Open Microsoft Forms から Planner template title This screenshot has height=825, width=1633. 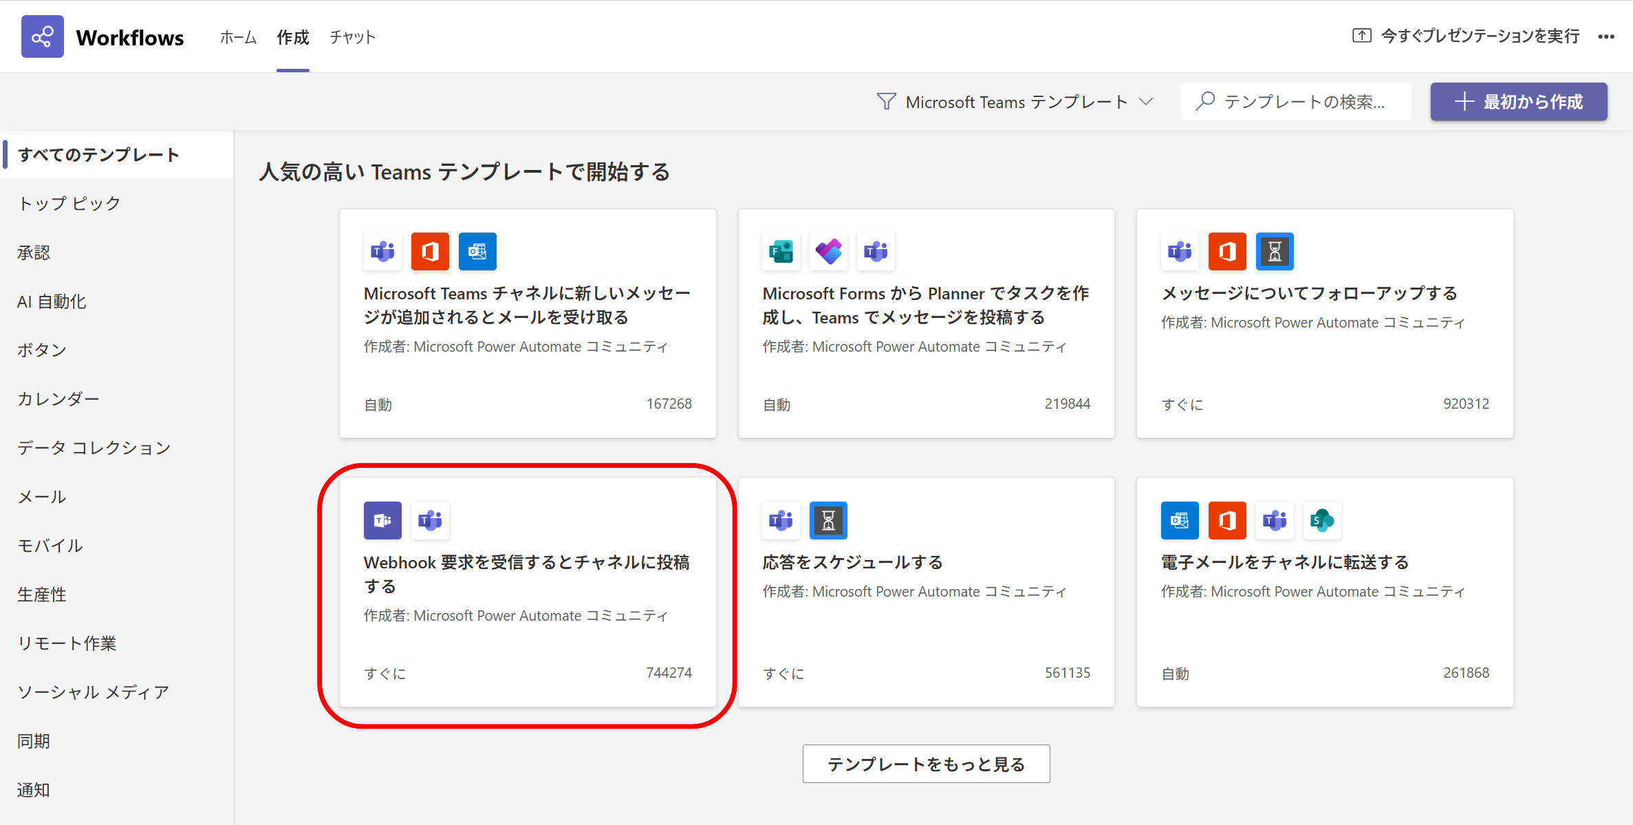tap(925, 305)
